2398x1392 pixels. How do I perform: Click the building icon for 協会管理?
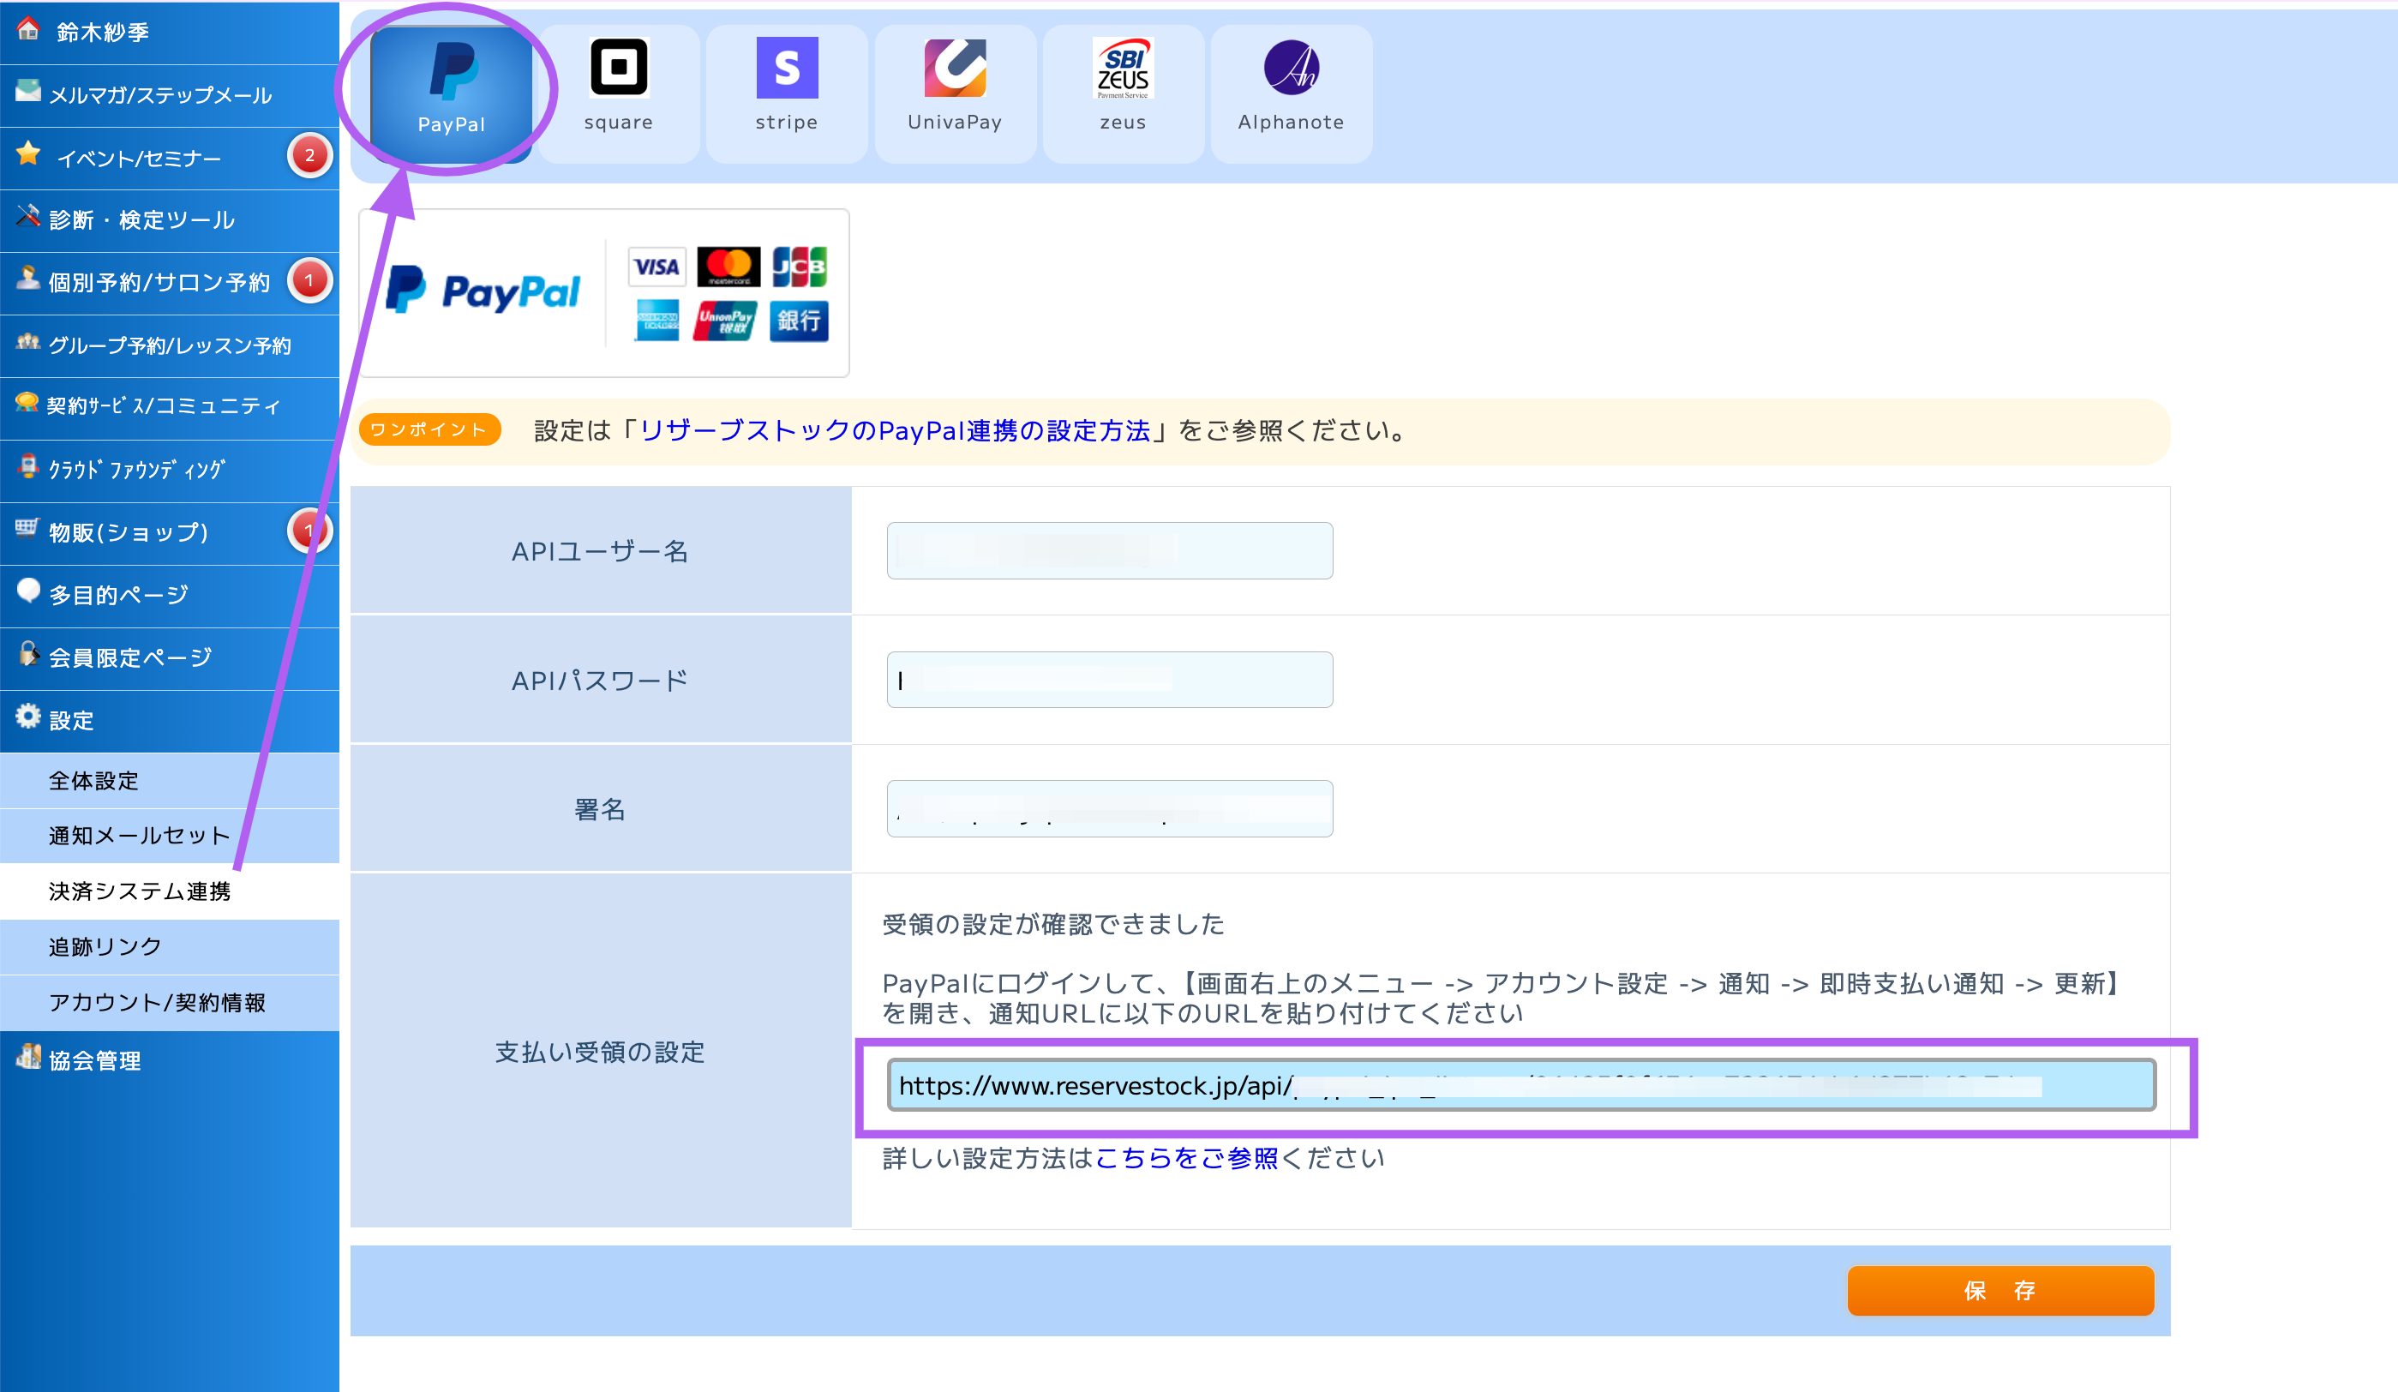coord(28,1057)
